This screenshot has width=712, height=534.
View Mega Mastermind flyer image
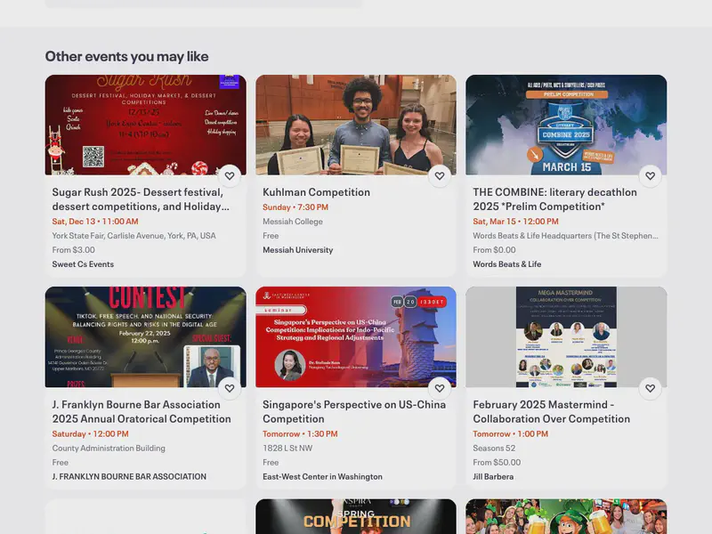566,337
